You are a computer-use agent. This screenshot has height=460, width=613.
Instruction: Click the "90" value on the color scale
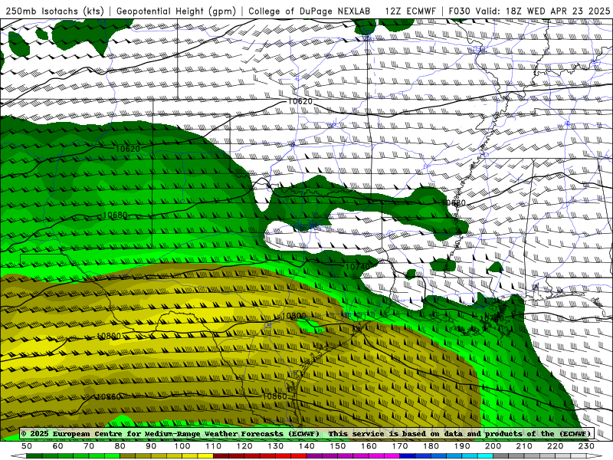pos(151,446)
